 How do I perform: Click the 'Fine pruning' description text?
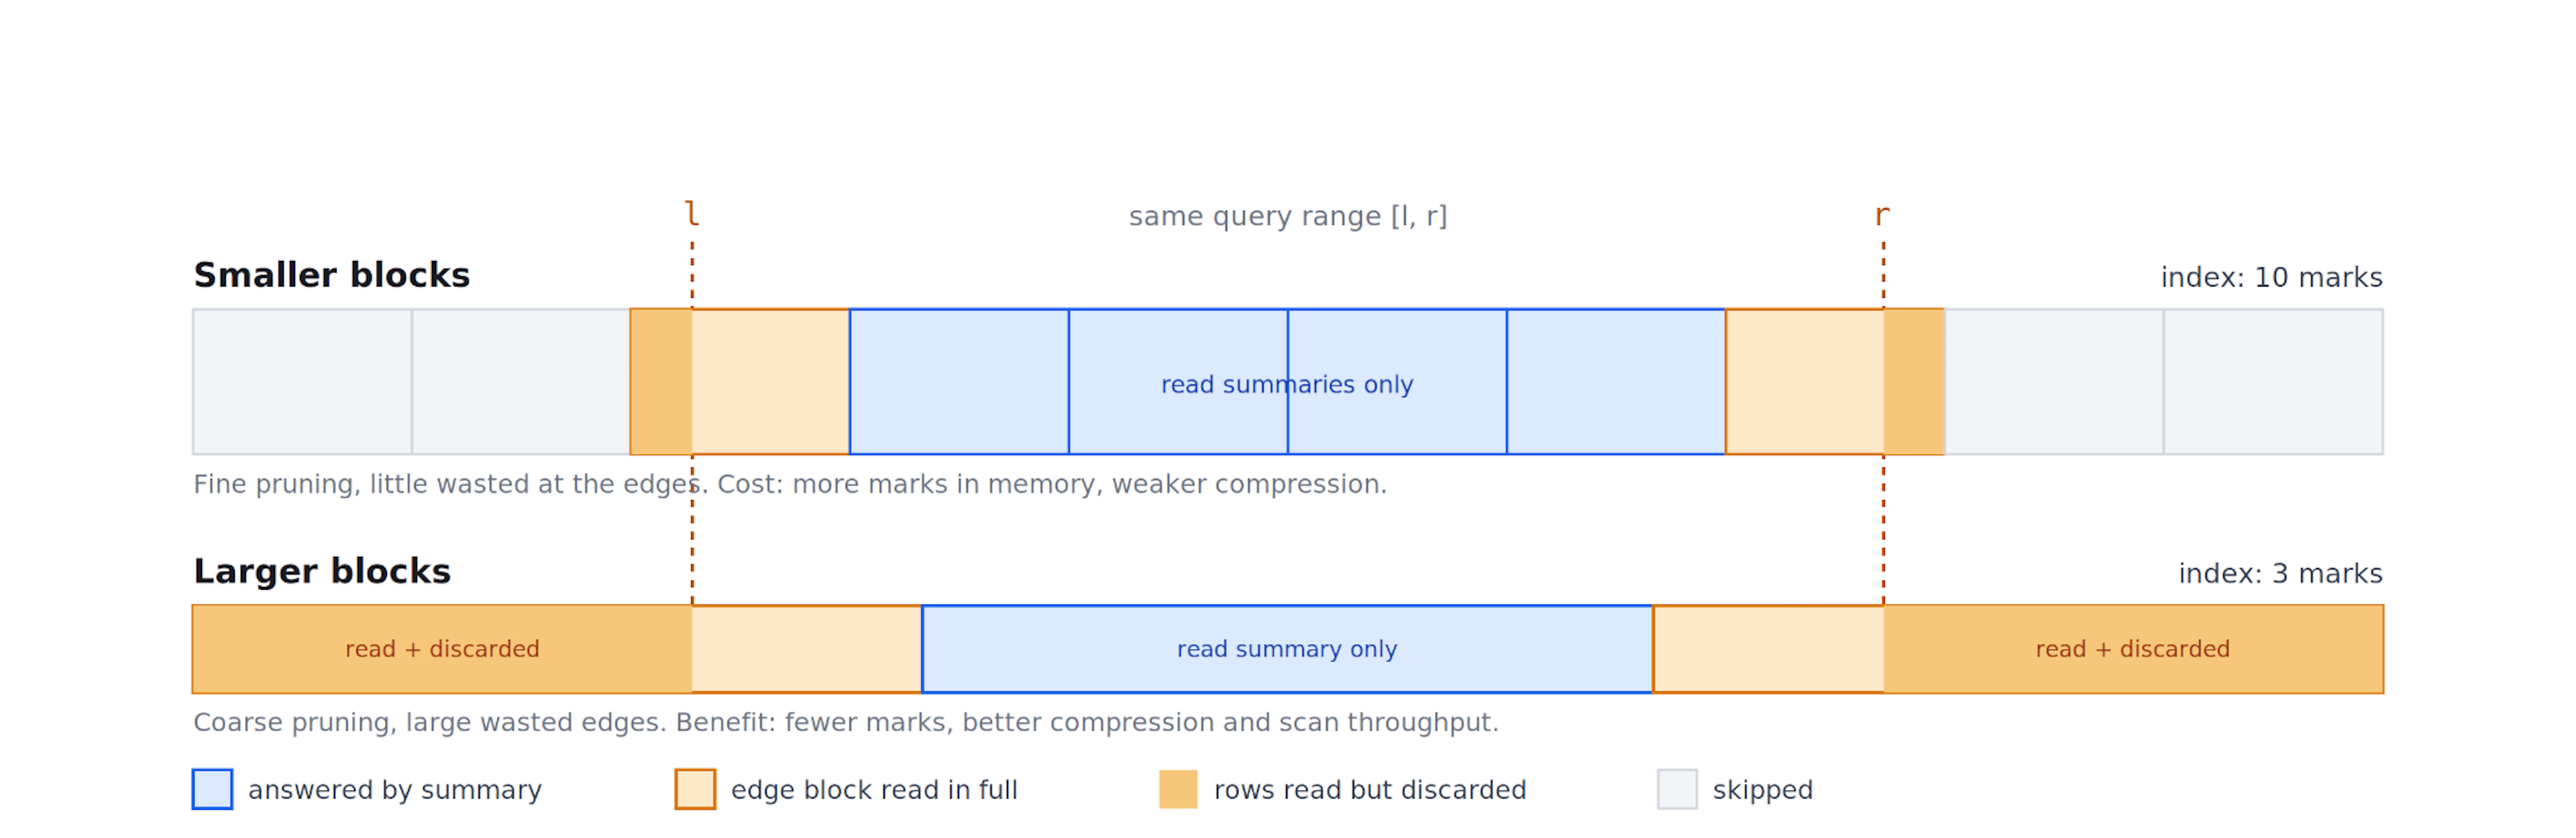[x=790, y=484]
